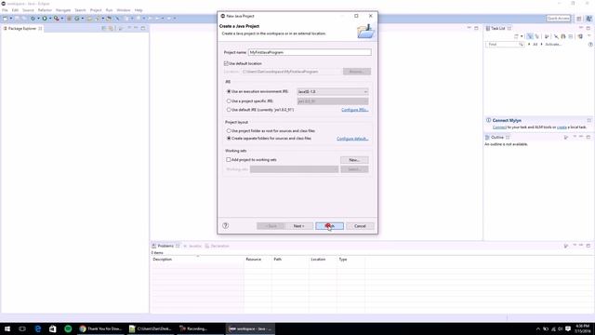
Task: Switch to the Declaration tab
Action: click(217, 246)
